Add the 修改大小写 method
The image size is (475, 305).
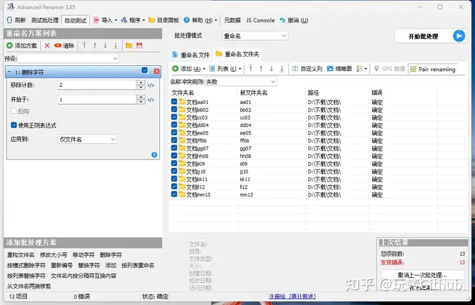pos(53,255)
